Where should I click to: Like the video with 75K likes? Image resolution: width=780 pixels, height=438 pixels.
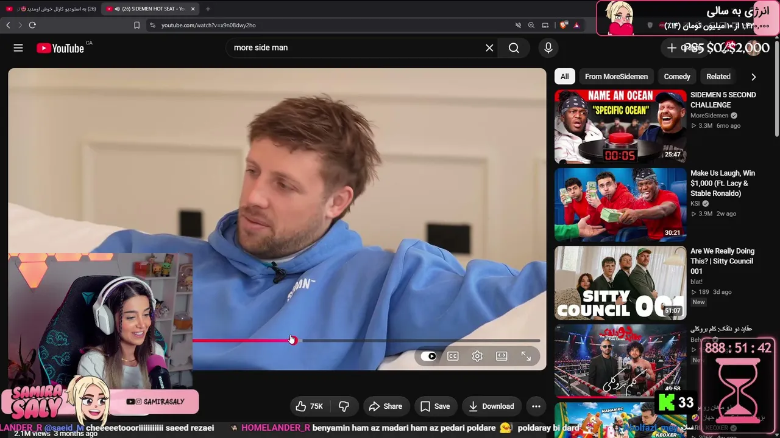coord(310,406)
